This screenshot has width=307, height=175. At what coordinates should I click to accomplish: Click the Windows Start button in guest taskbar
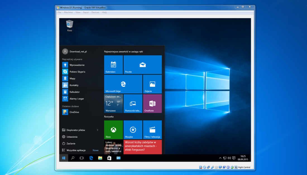(64, 158)
